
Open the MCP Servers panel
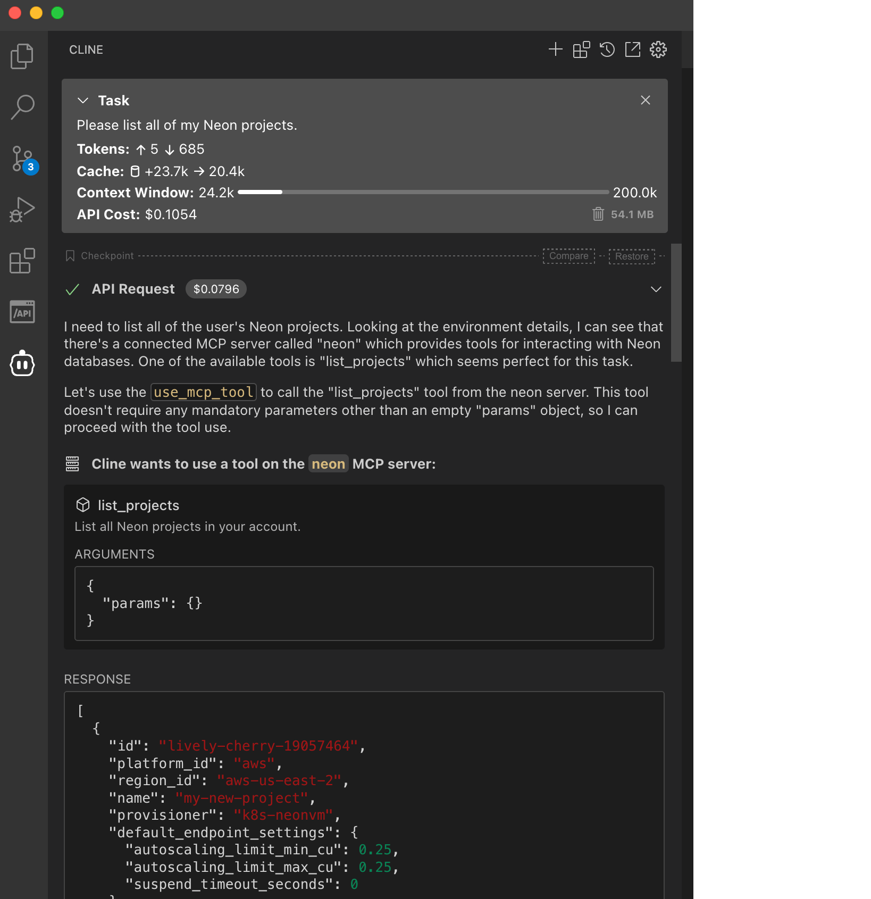(581, 49)
